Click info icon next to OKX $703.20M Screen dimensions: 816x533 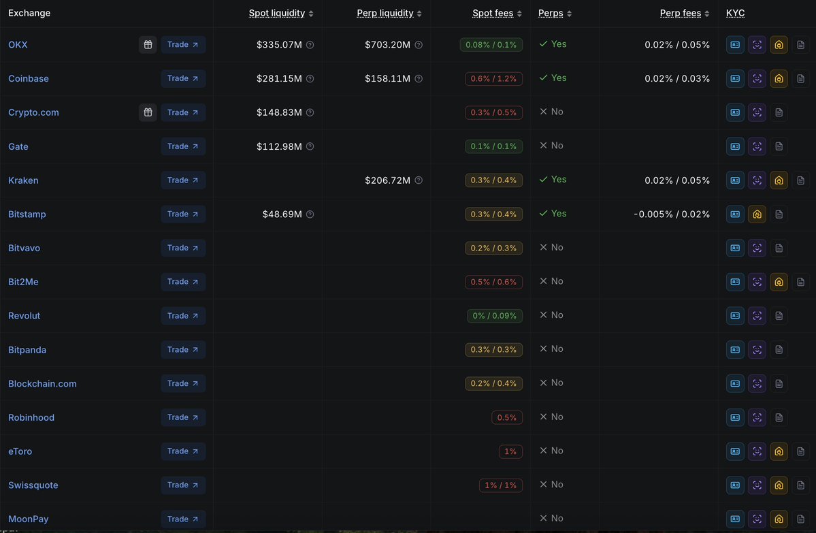(x=419, y=45)
